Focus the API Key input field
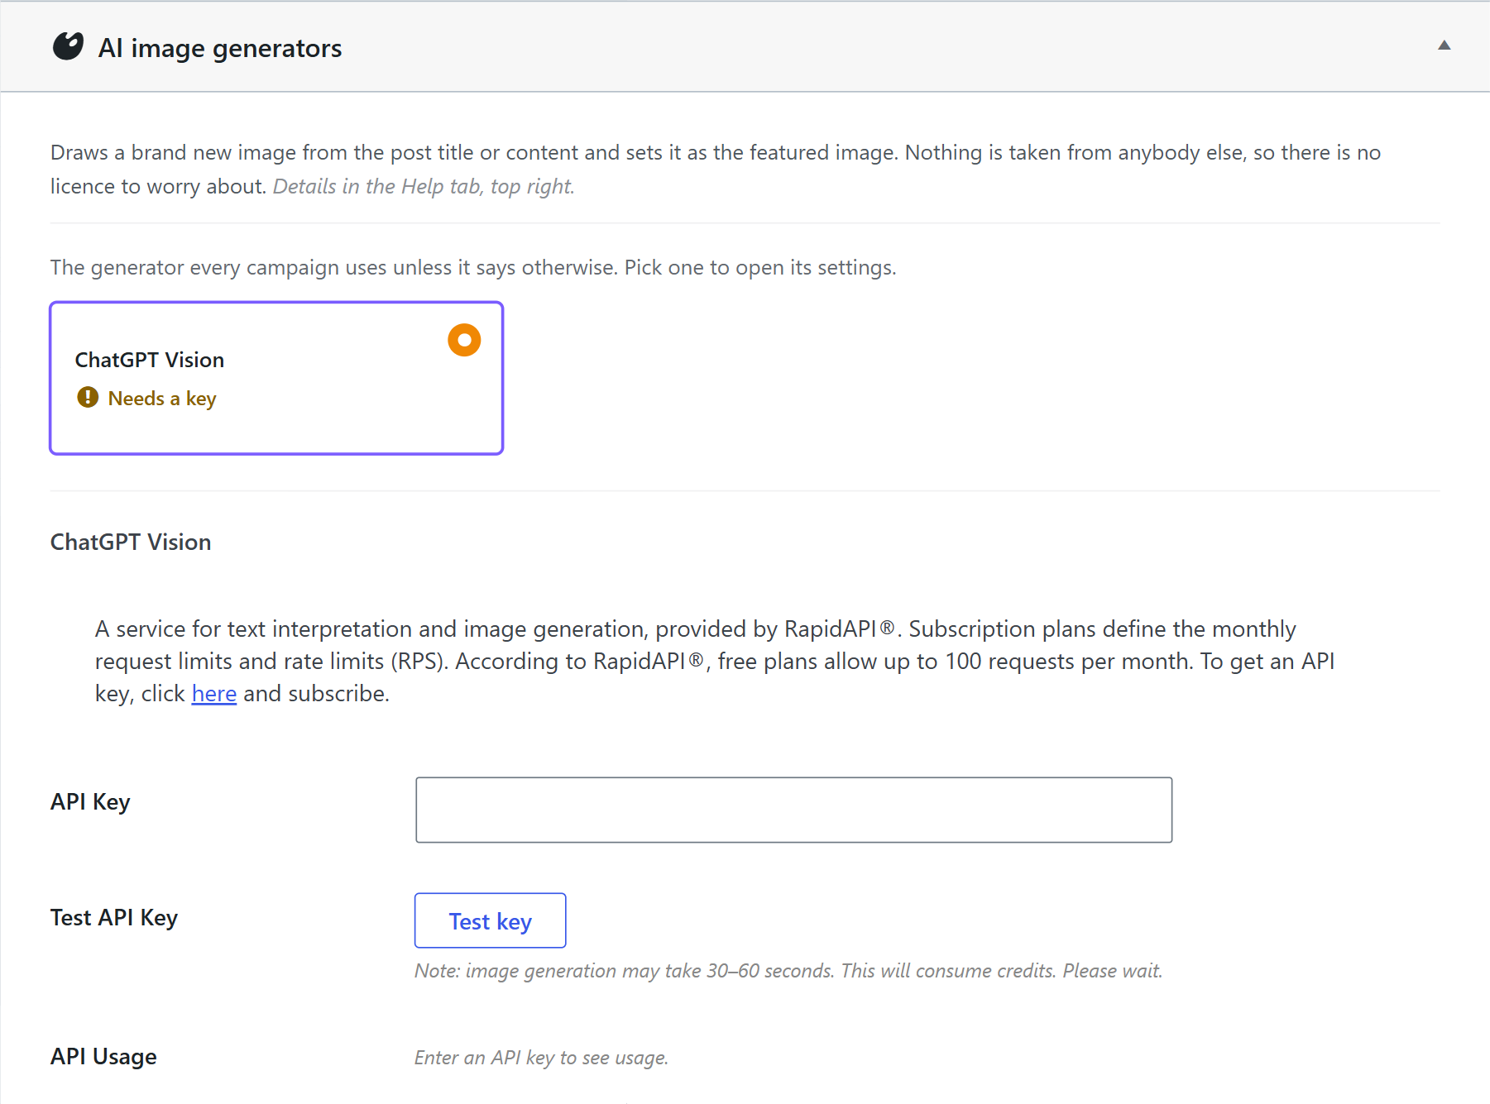The width and height of the screenshot is (1490, 1104). [793, 810]
